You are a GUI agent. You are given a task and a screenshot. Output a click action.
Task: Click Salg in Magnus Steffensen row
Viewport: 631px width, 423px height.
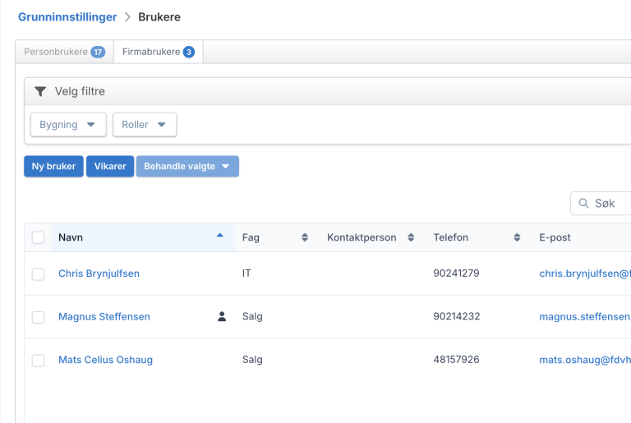(x=252, y=316)
